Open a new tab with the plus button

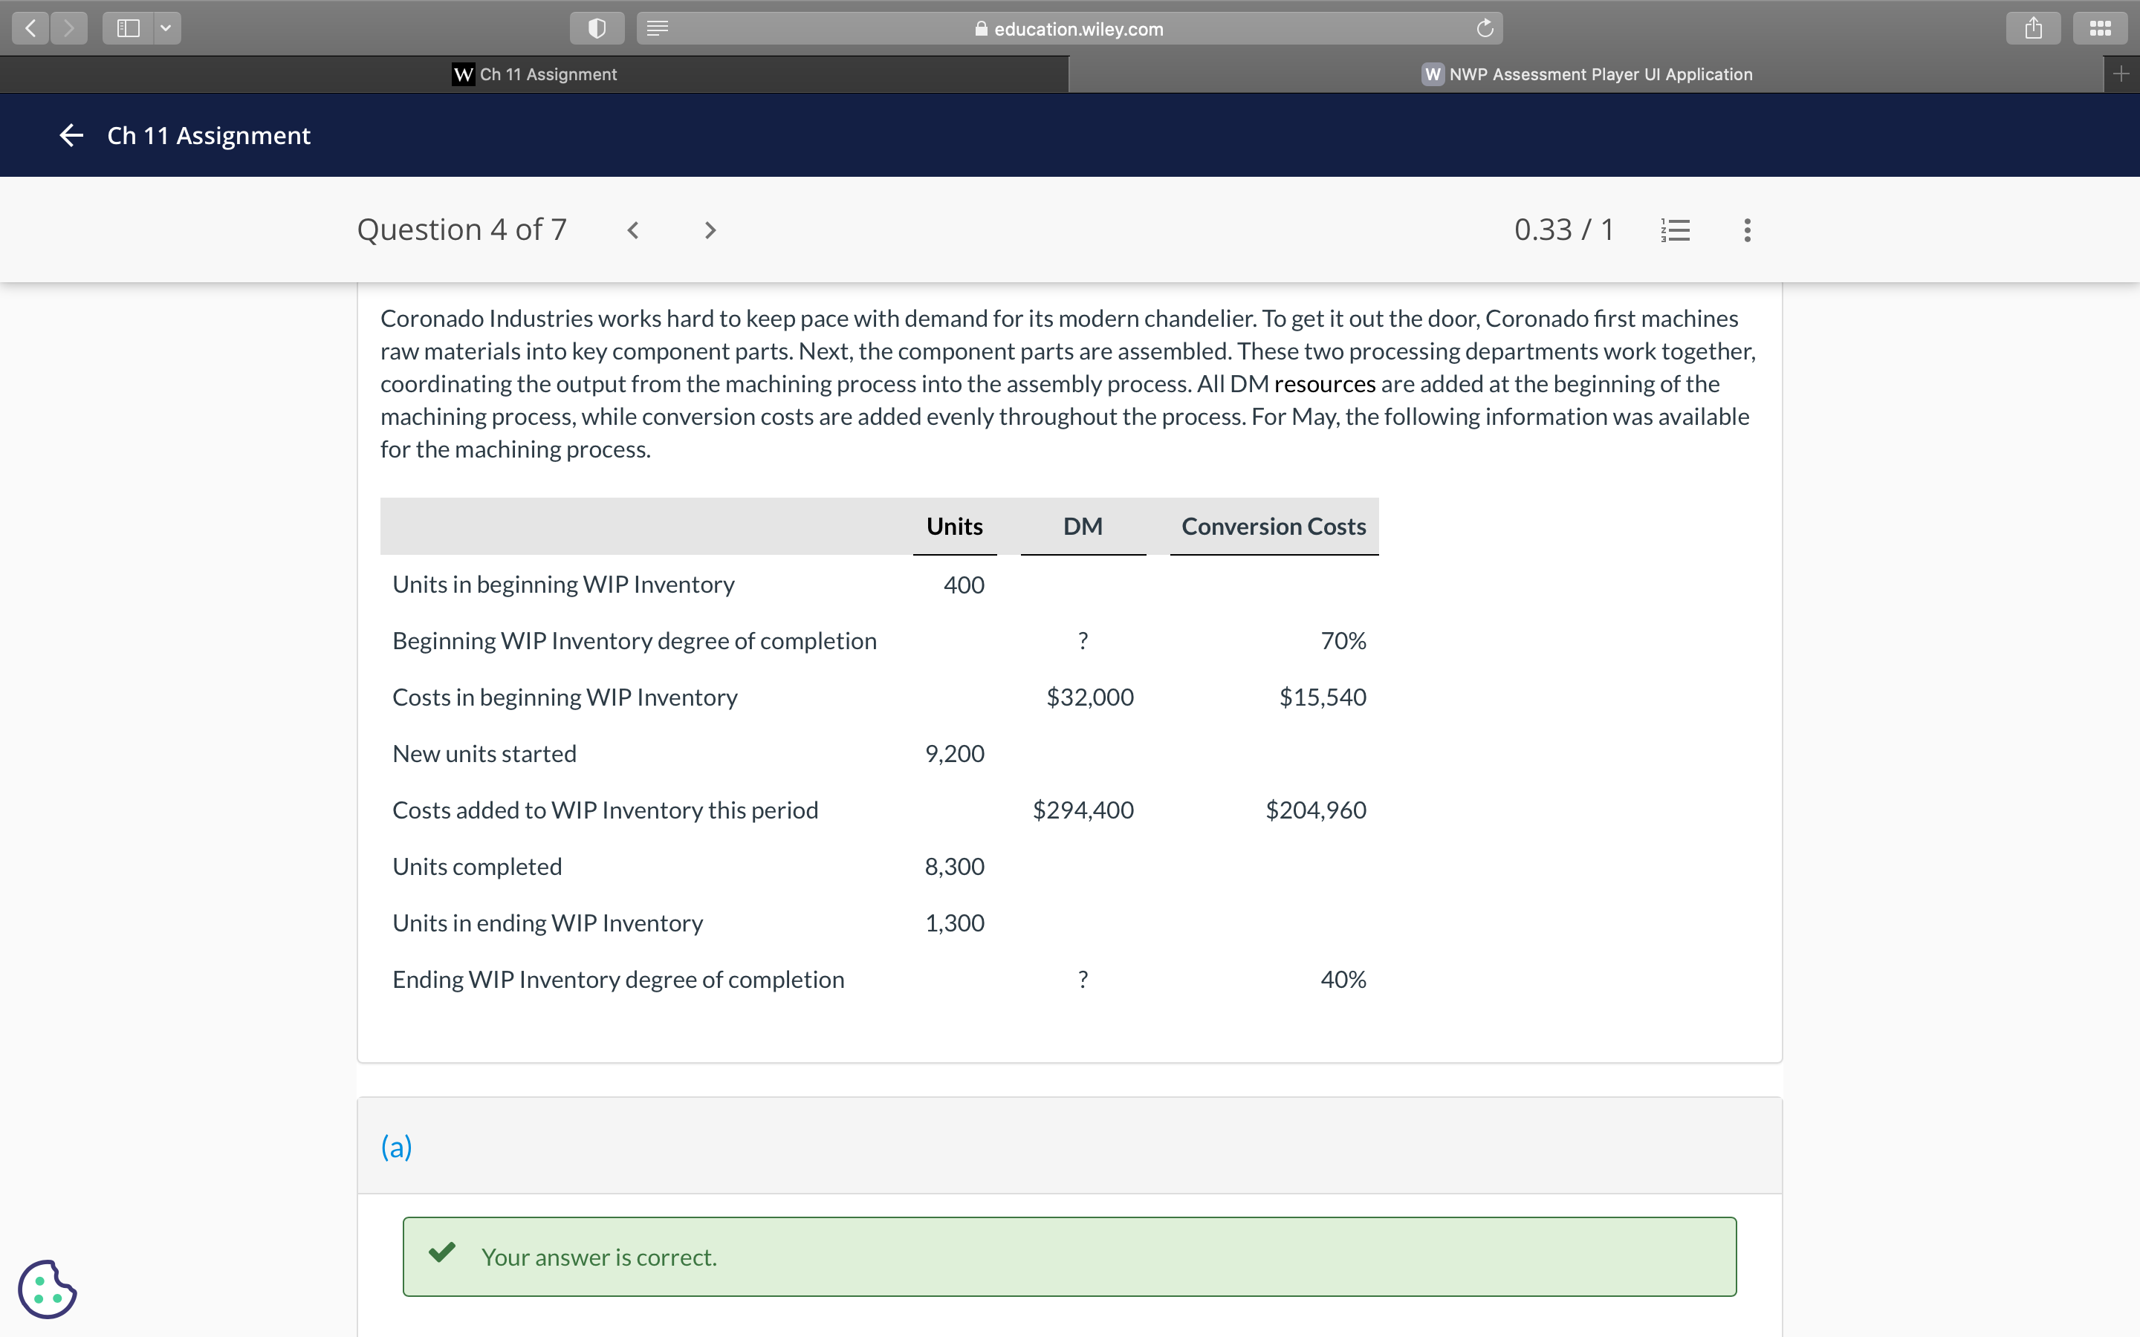(2122, 74)
